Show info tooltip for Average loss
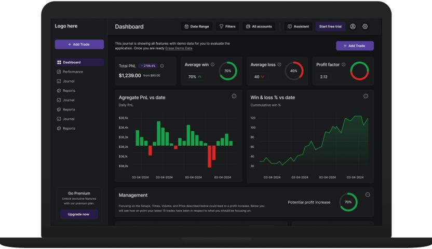432x249 pixels. tap(279, 64)
